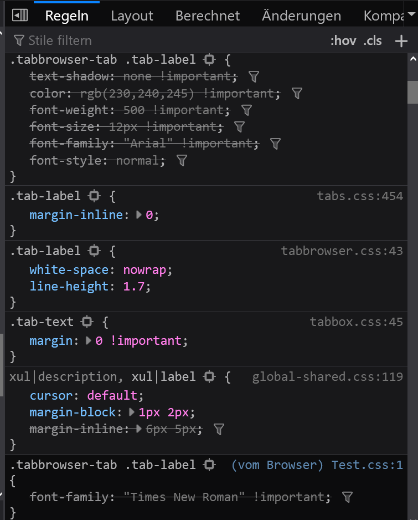Toggle :hov pseudo-class panel
The height and width of the screenshot is (520, 418).
[x=343, y=40]
